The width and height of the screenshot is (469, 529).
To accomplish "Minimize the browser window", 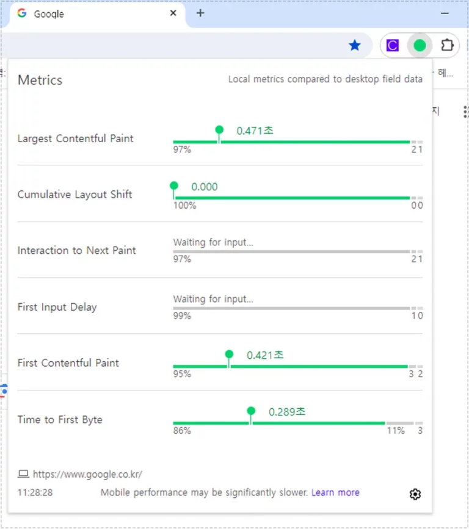I will click(445, 13).
